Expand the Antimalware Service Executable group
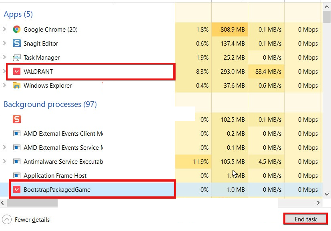Screen dimensions: 331x231 coord(4,161)
